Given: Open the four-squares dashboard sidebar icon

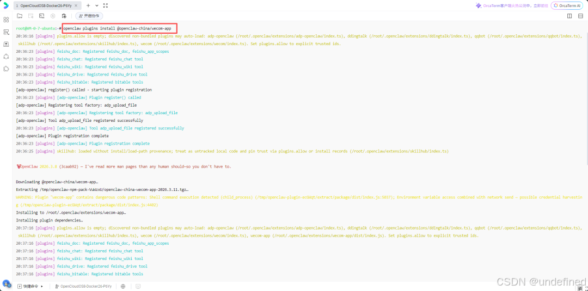Looking at the screenshot, I should coord(6,20).
